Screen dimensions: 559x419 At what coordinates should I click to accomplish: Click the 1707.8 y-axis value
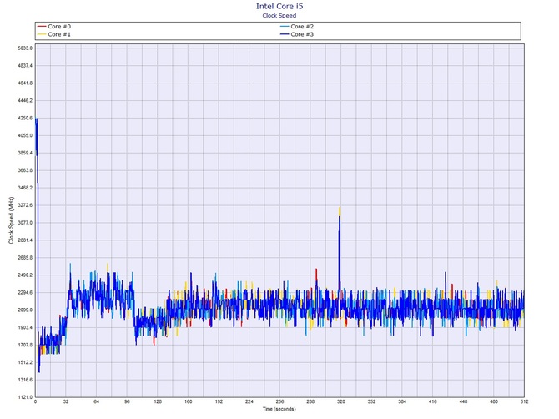[25, 346]
